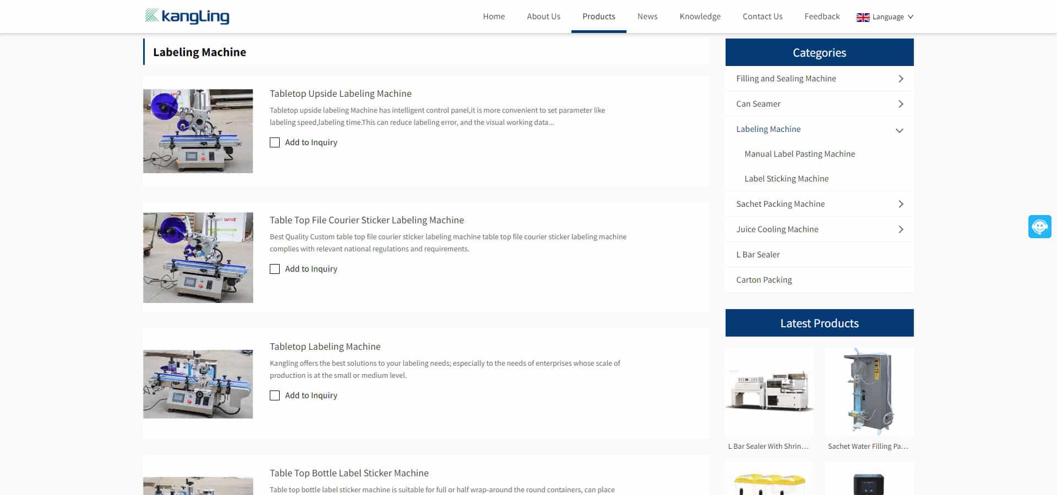Open Tabletop Upside Labeling Machine title
The width and height of the screenshot is (1057, 495).
click(340, 94)
